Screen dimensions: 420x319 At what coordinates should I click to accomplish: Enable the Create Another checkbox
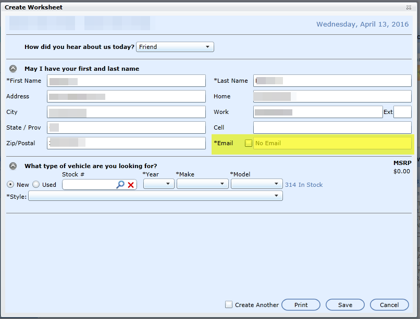(229, 304)
